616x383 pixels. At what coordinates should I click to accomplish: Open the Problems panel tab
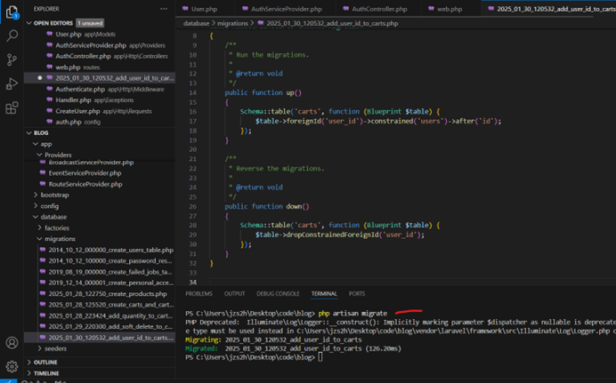click(199, 293)
